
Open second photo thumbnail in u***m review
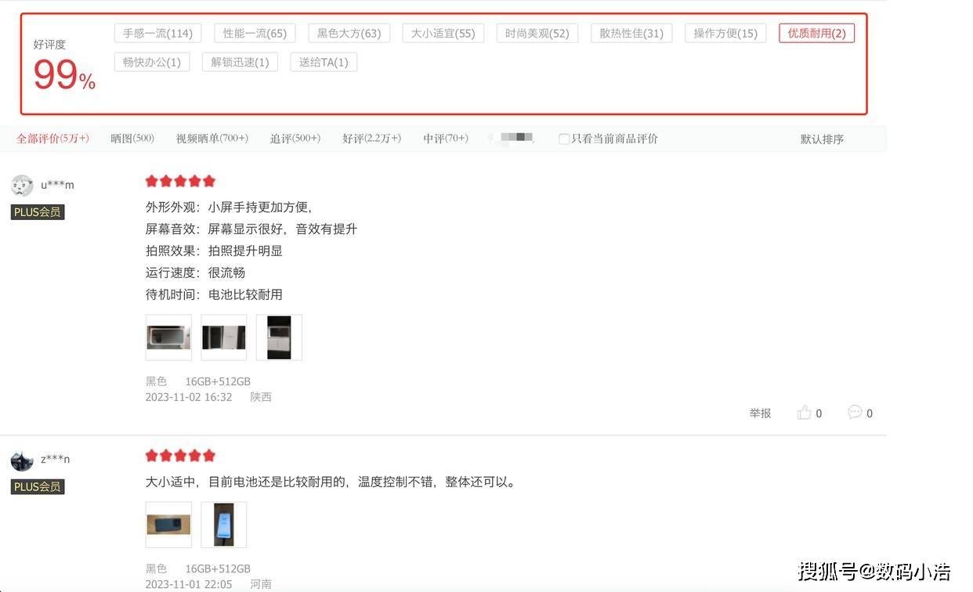(x=224, y=338)
